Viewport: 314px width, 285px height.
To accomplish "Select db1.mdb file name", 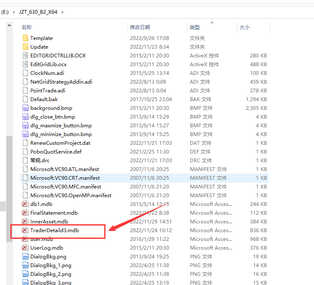I will 41,204.
